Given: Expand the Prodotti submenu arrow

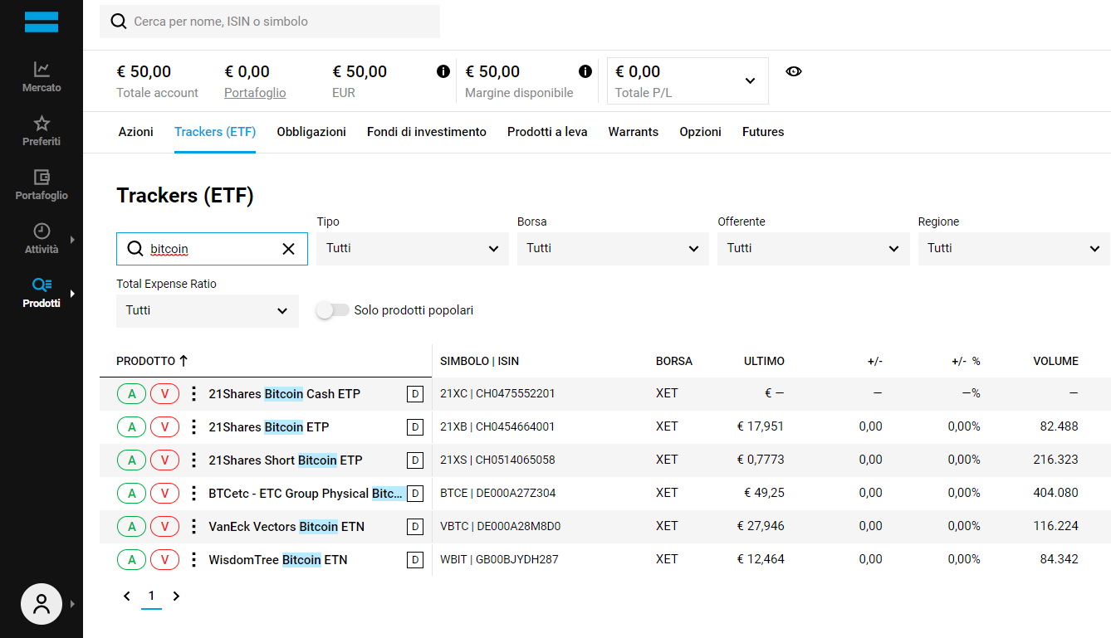Looking at the screenshot, I should click(x=72, y=294).
